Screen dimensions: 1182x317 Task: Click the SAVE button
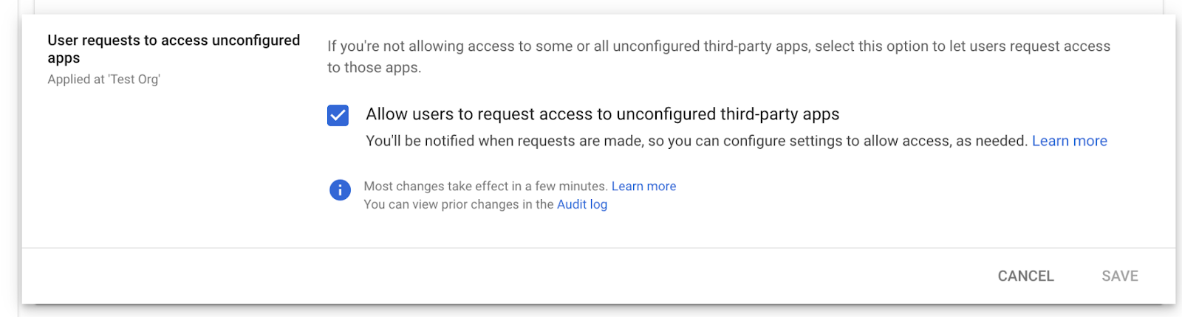[x=1120, y=276]
